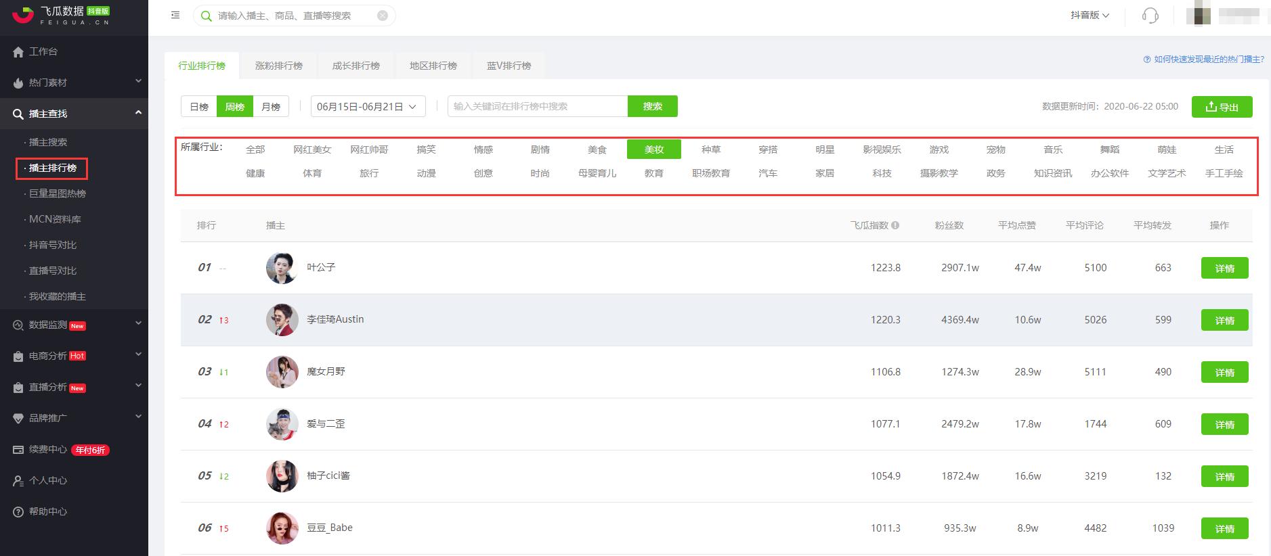Image resolution: width=1271 pixels, height=556 pixels.
Task: Click 柚子cici酱 avatar thumbnail
Action: (x=282, y=476)
